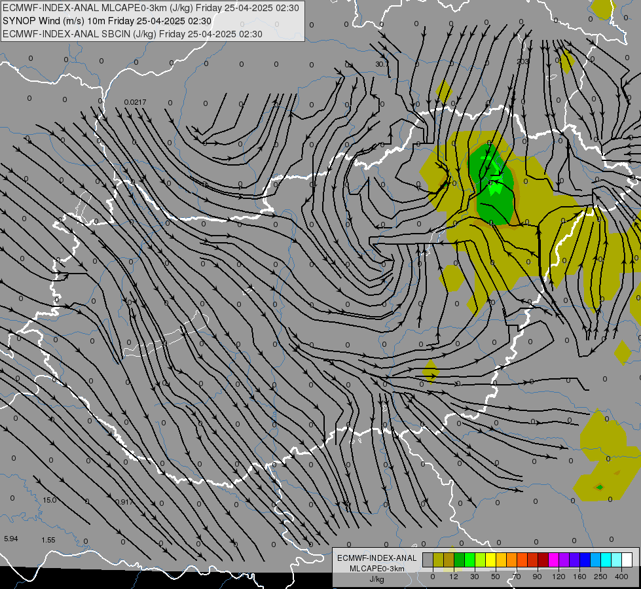The width and height of the screenshot is (641, 589).
Task: Click the legend tick label 70
Action: pos(517,577)
